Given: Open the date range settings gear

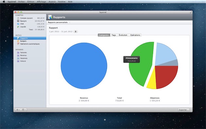Looking at the screenshot, I should [76, 31].
